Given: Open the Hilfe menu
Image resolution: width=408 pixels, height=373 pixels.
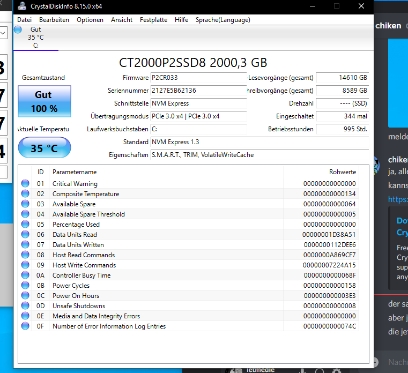Looking at the screenshot, I should (x=182, y=20).
